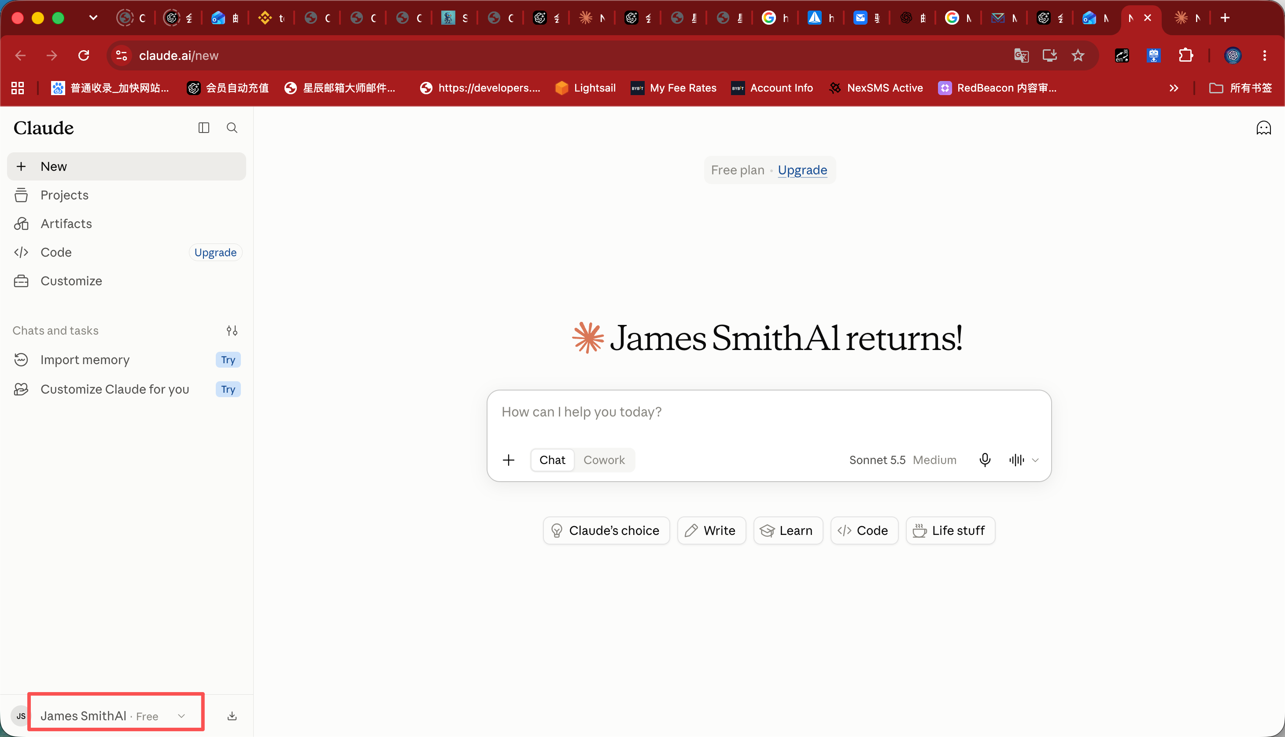Open Projects in the sidebar

(x=126, y=195)
